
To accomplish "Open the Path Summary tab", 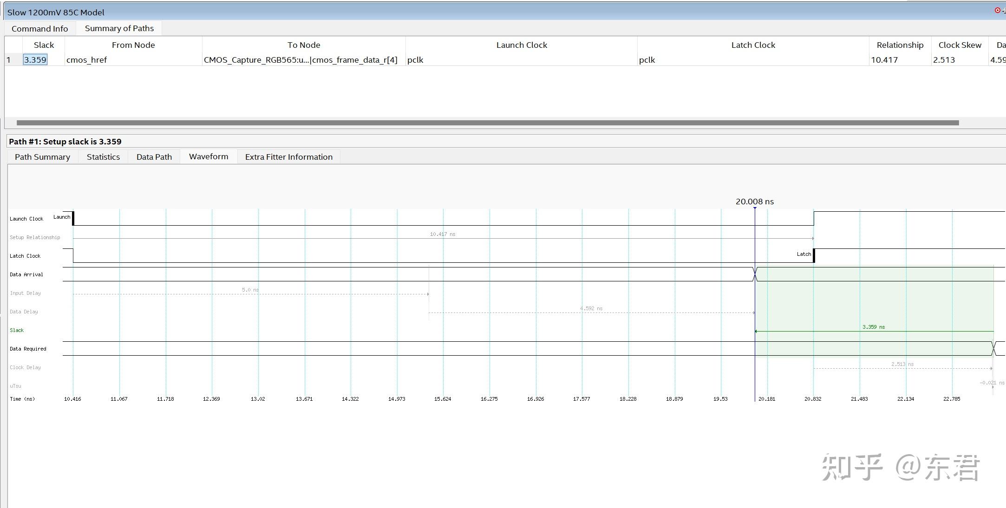I will (x=42, y=157).
